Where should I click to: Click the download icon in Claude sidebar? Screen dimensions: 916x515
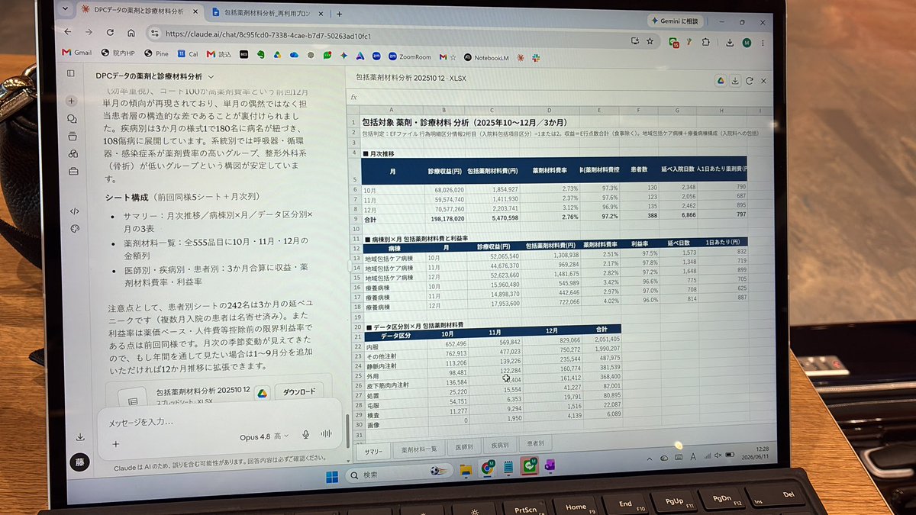point(80,437)
